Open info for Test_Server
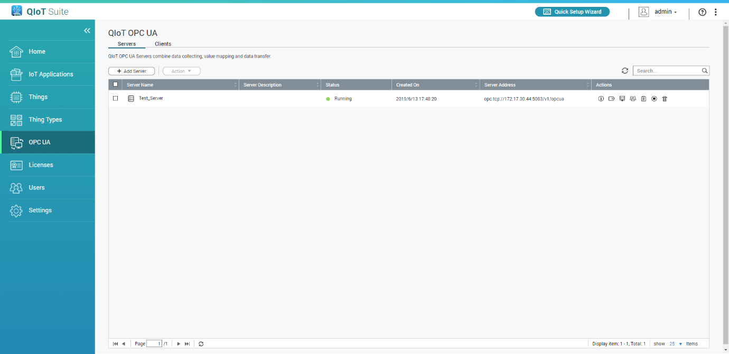This screenshot has width=729, height=354. tap(601, 99)
